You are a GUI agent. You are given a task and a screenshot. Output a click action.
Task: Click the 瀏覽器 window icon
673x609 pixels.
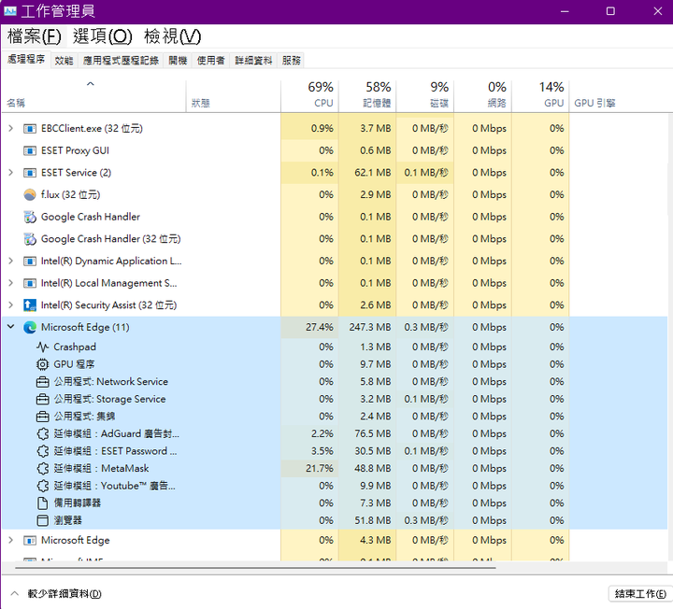point(42,520)
